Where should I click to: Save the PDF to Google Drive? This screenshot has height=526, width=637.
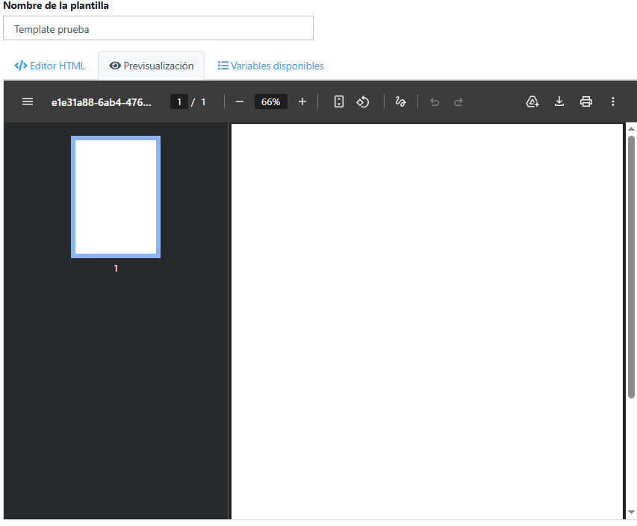[x=532, y=101]
